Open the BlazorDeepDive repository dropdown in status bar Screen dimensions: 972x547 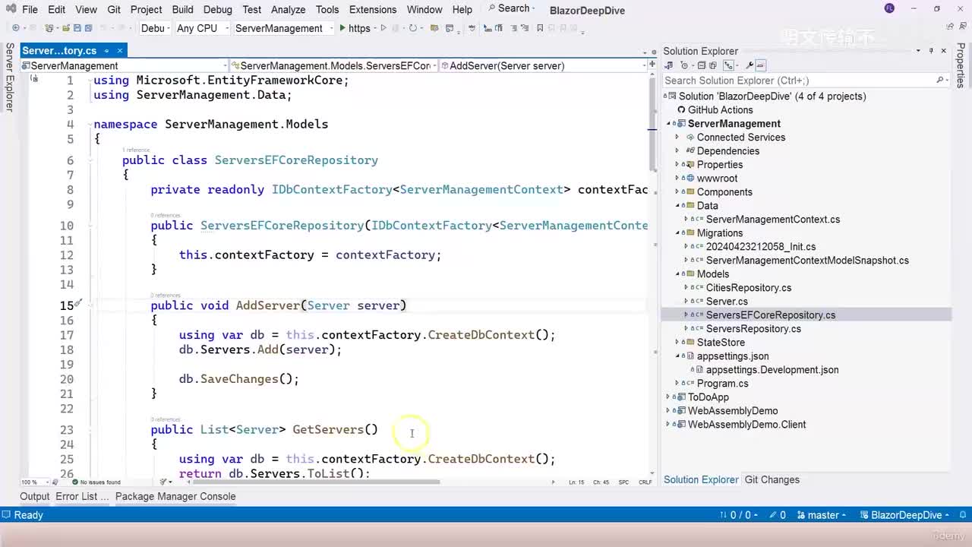[907, 515]
